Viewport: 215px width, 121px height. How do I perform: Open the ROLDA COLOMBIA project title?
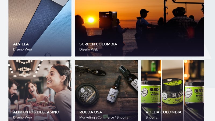[164, 112]
